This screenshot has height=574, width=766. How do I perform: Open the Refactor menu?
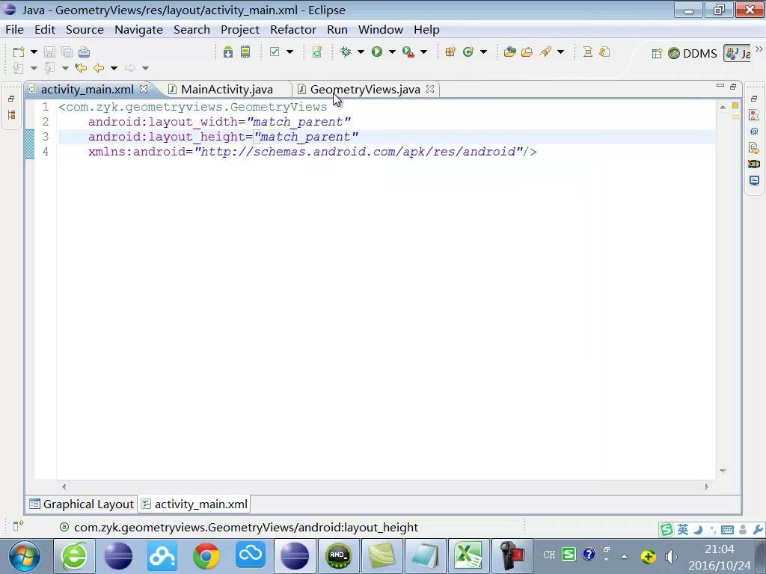pyautogui.click(x=292, y=29)
